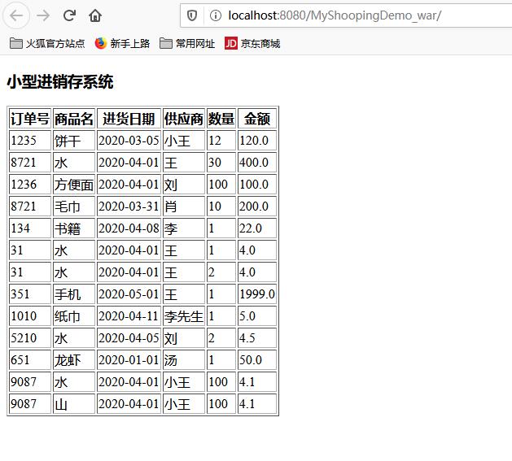The height and width of the screenshot is (461, 512).
Task: Select product cell 饼干
Action: point(74,141)
